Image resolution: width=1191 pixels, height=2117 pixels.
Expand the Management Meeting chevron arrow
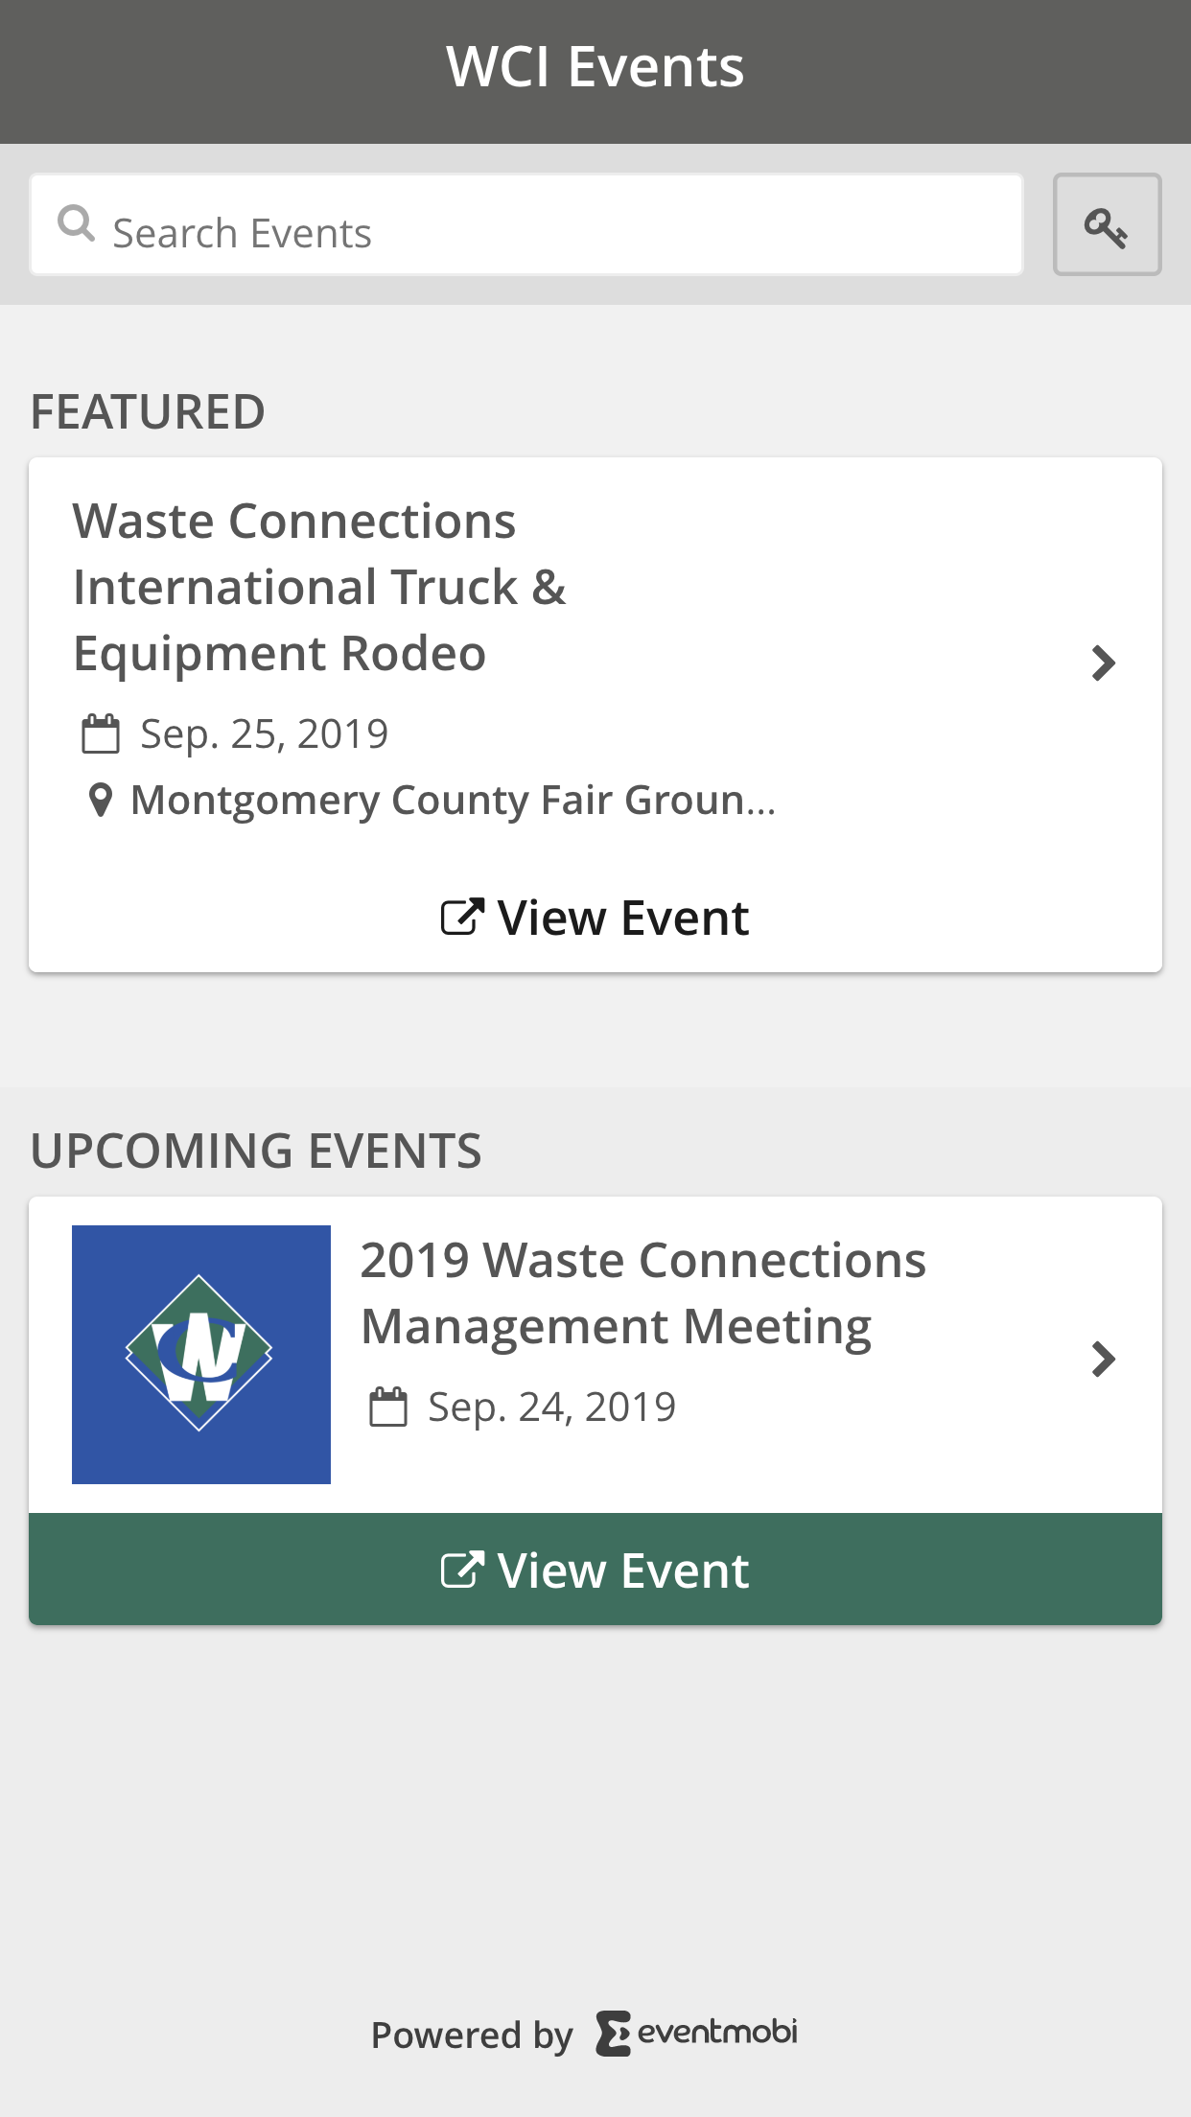pyautogui.click(x=1103, y=1359)
